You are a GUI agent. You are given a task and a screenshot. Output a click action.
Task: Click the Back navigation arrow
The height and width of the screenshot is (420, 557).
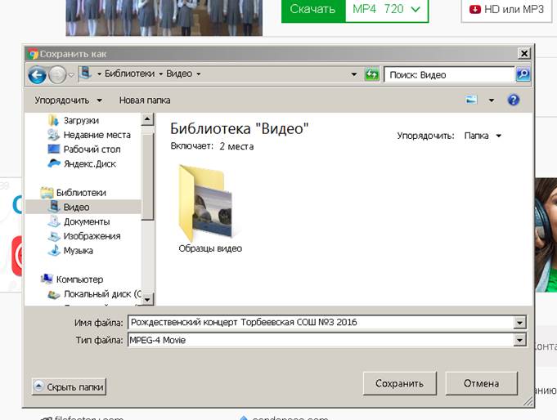pos(38,75)
